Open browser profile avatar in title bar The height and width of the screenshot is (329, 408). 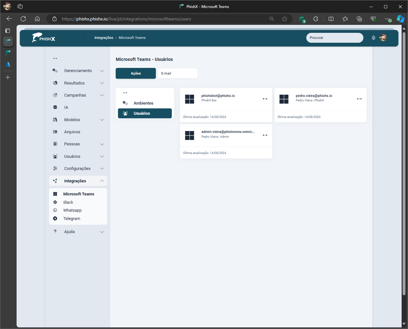point(7,6)
